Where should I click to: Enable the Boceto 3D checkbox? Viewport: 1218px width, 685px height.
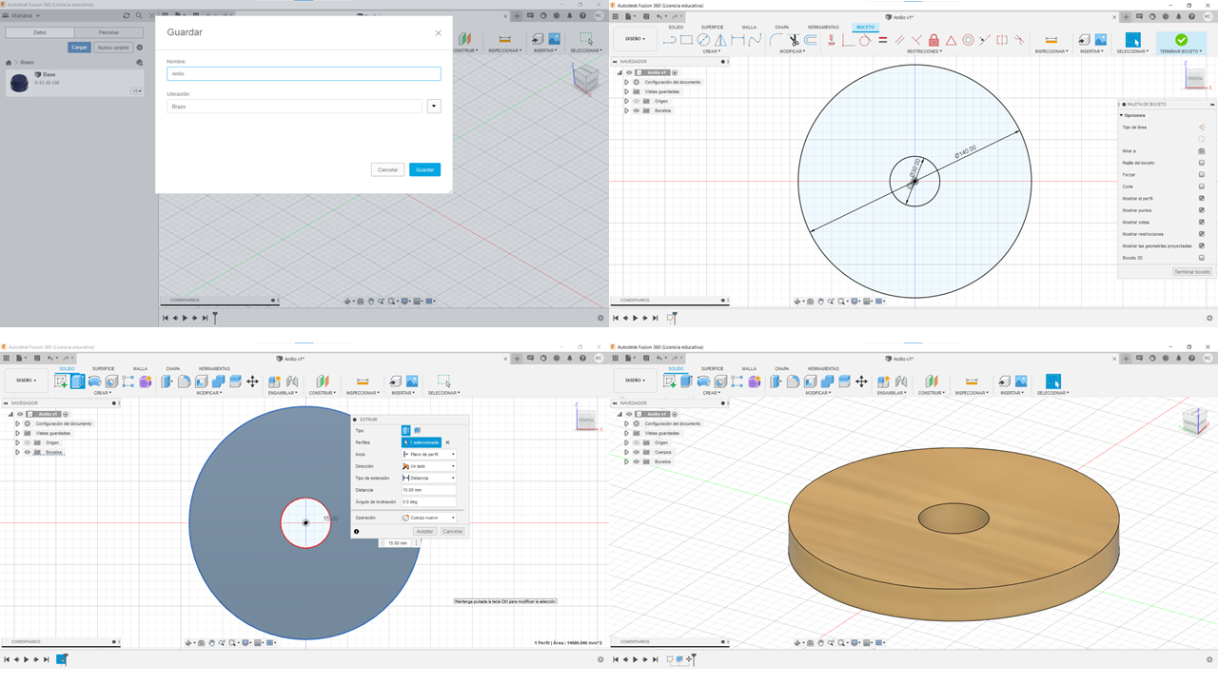point(1202,258)
